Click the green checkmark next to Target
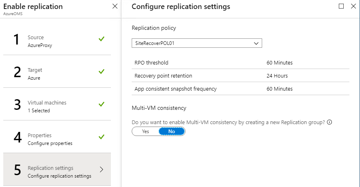The width and height of the screenshot is (360, 187). click(x=102, y=71)
